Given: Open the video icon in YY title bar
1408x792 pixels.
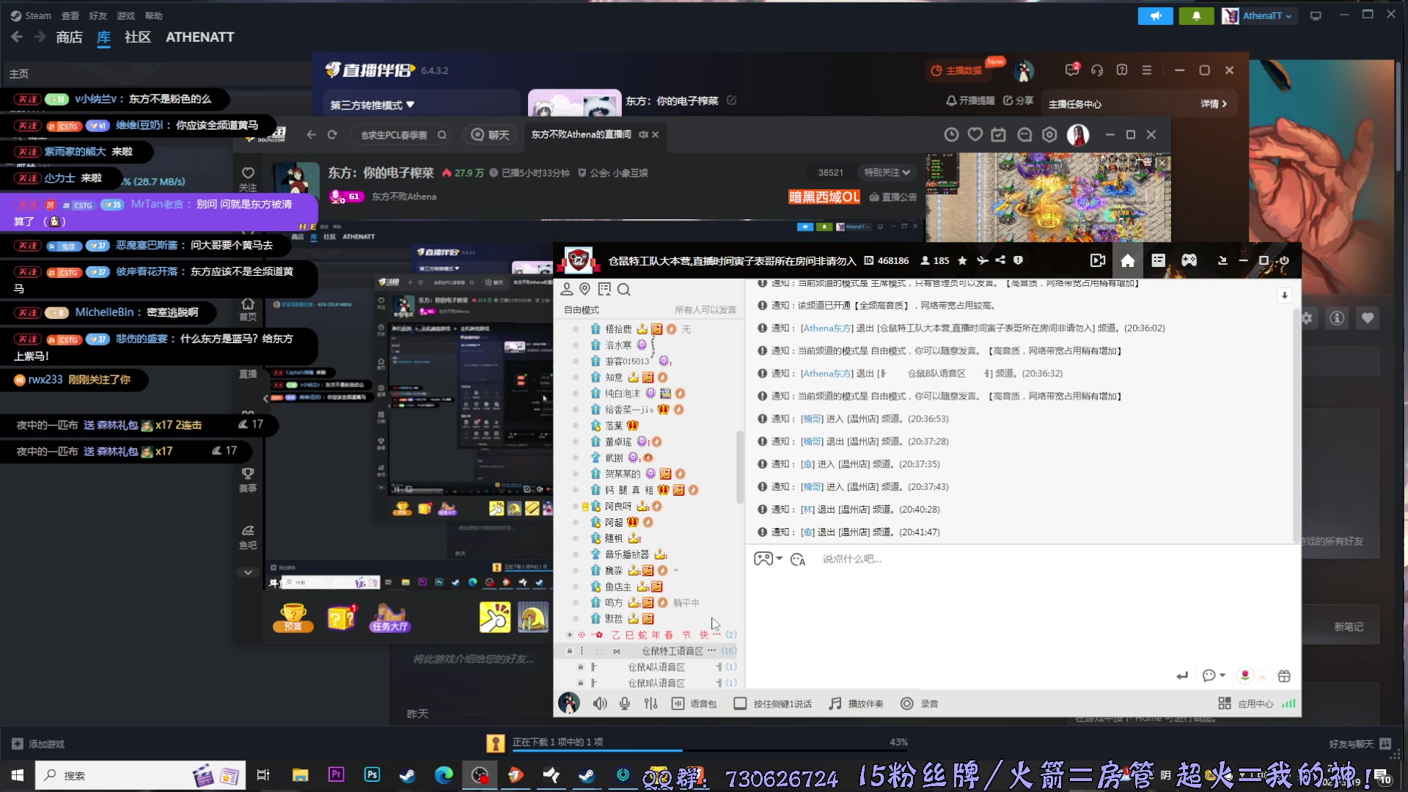Looking at the screenshot, I should 1097,261.
